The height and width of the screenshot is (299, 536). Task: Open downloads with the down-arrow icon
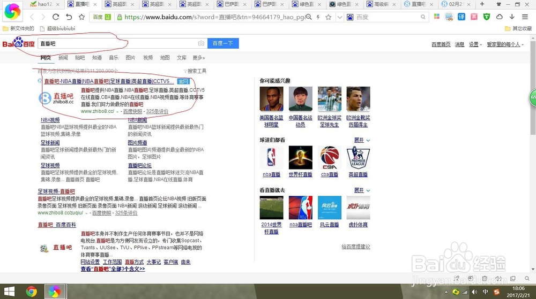512,17
